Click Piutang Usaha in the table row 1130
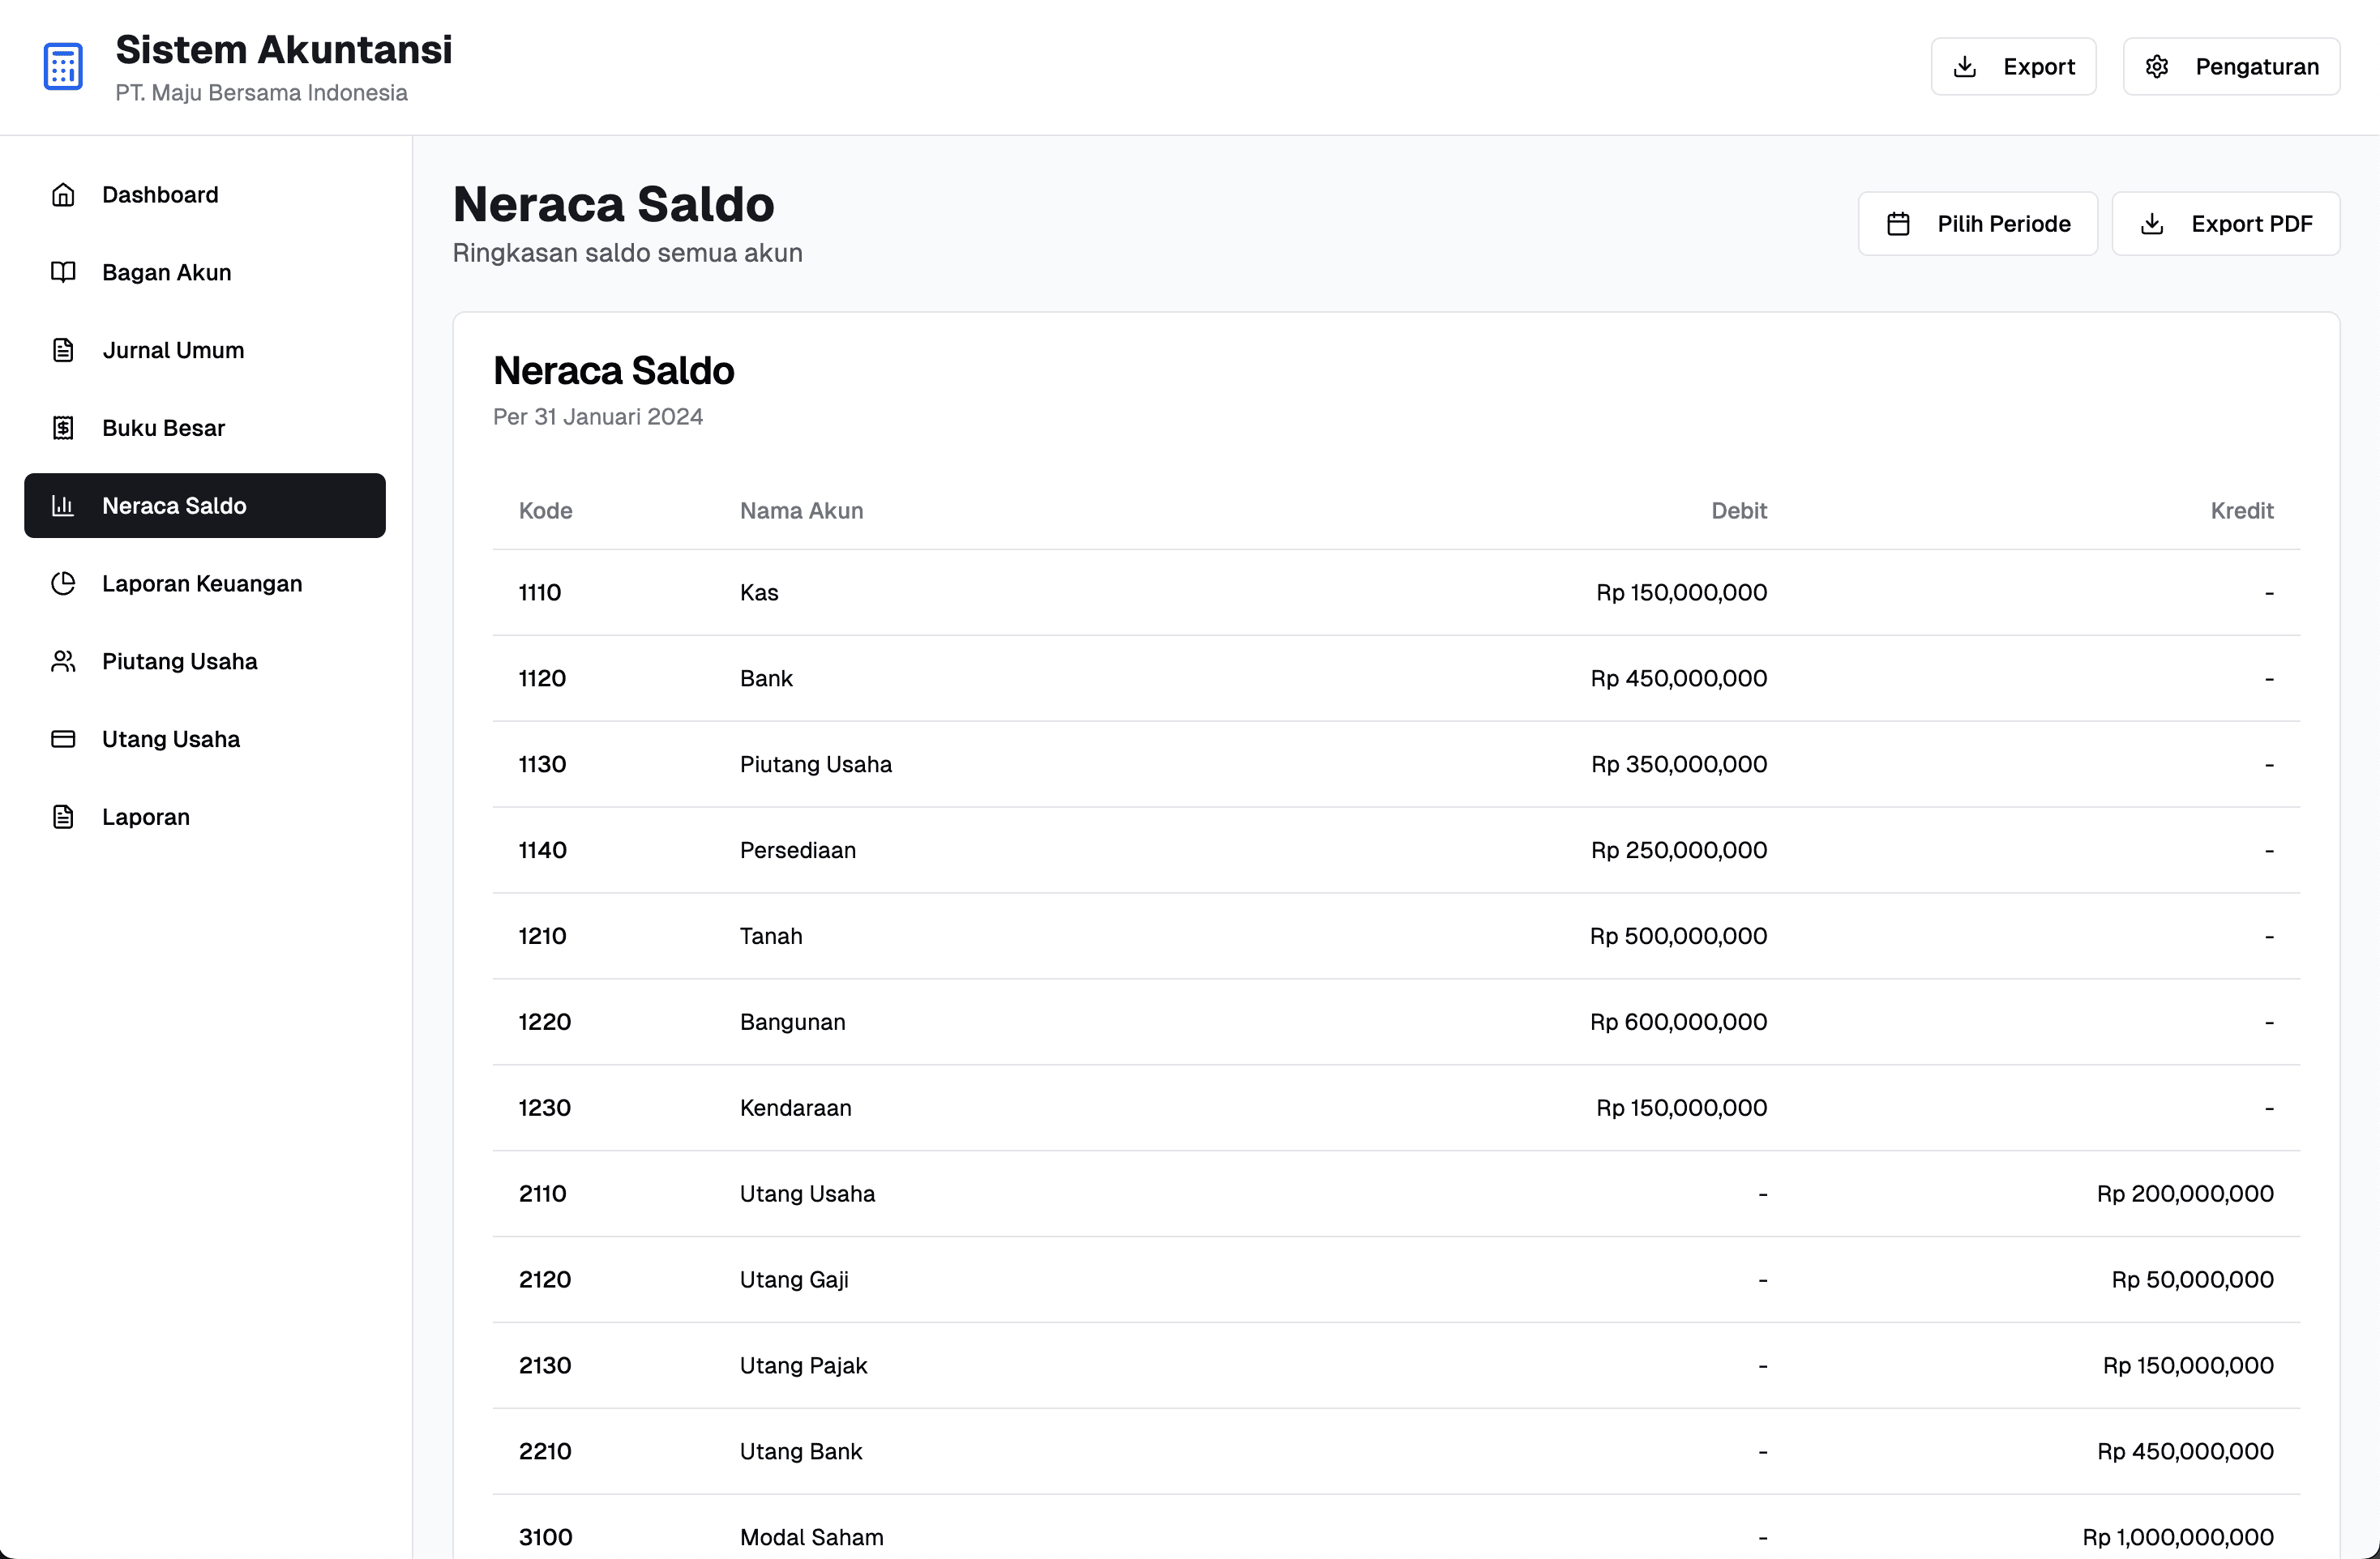The height and width of the screenshot is (1559, 2380). pos(816,765)
